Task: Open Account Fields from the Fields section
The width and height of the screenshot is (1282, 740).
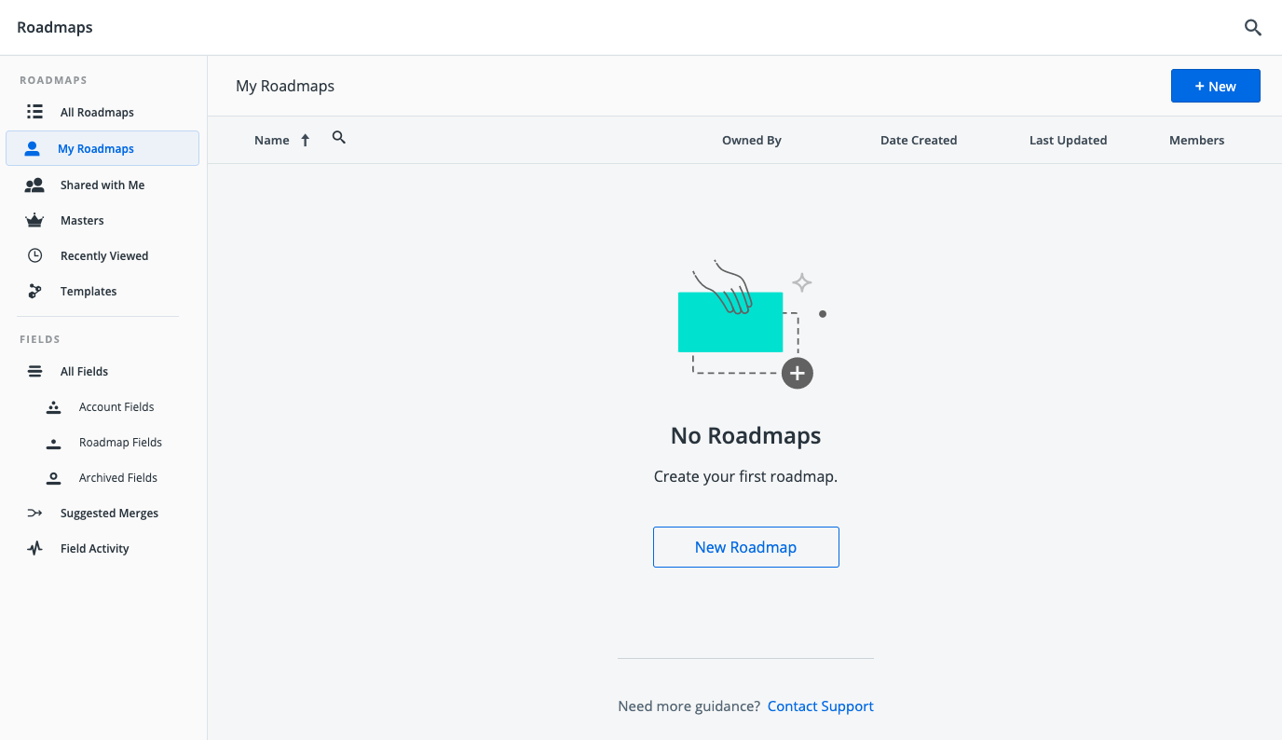Action: click(x=116, y=406)
